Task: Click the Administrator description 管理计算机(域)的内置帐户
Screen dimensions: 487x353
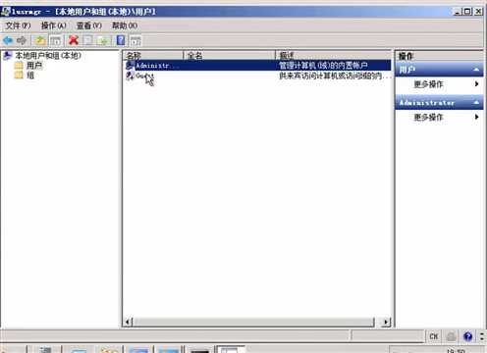Action: 323,66
